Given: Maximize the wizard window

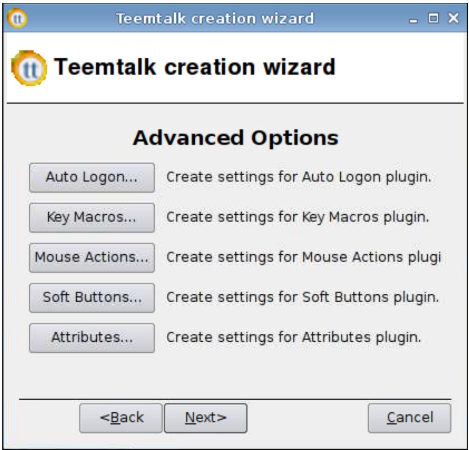Looking at the screenshot, I should click(x=433, y=18).
